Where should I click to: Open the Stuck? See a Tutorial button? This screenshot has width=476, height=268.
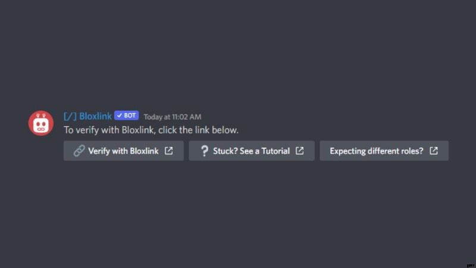click(252, 151)
